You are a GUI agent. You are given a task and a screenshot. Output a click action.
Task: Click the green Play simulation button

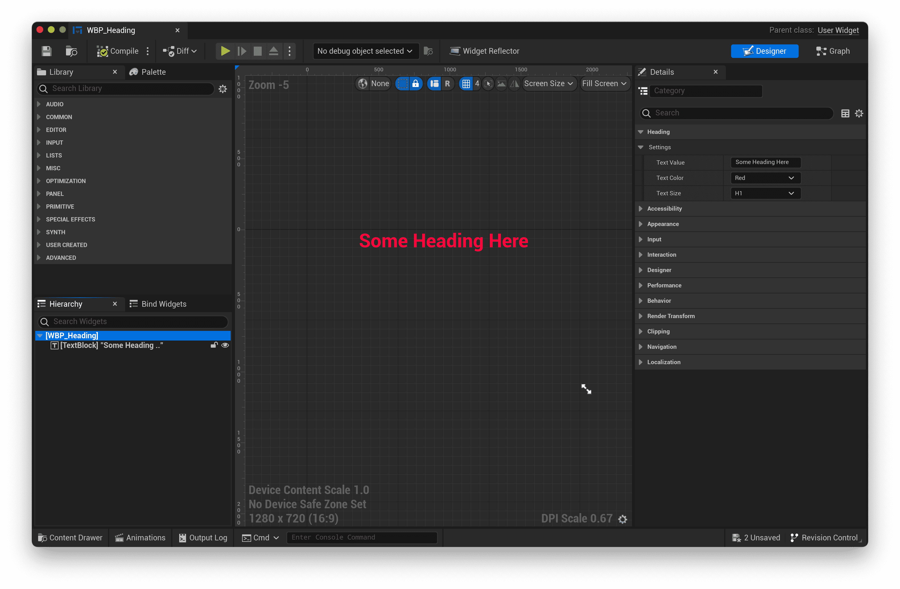[225, 51]
